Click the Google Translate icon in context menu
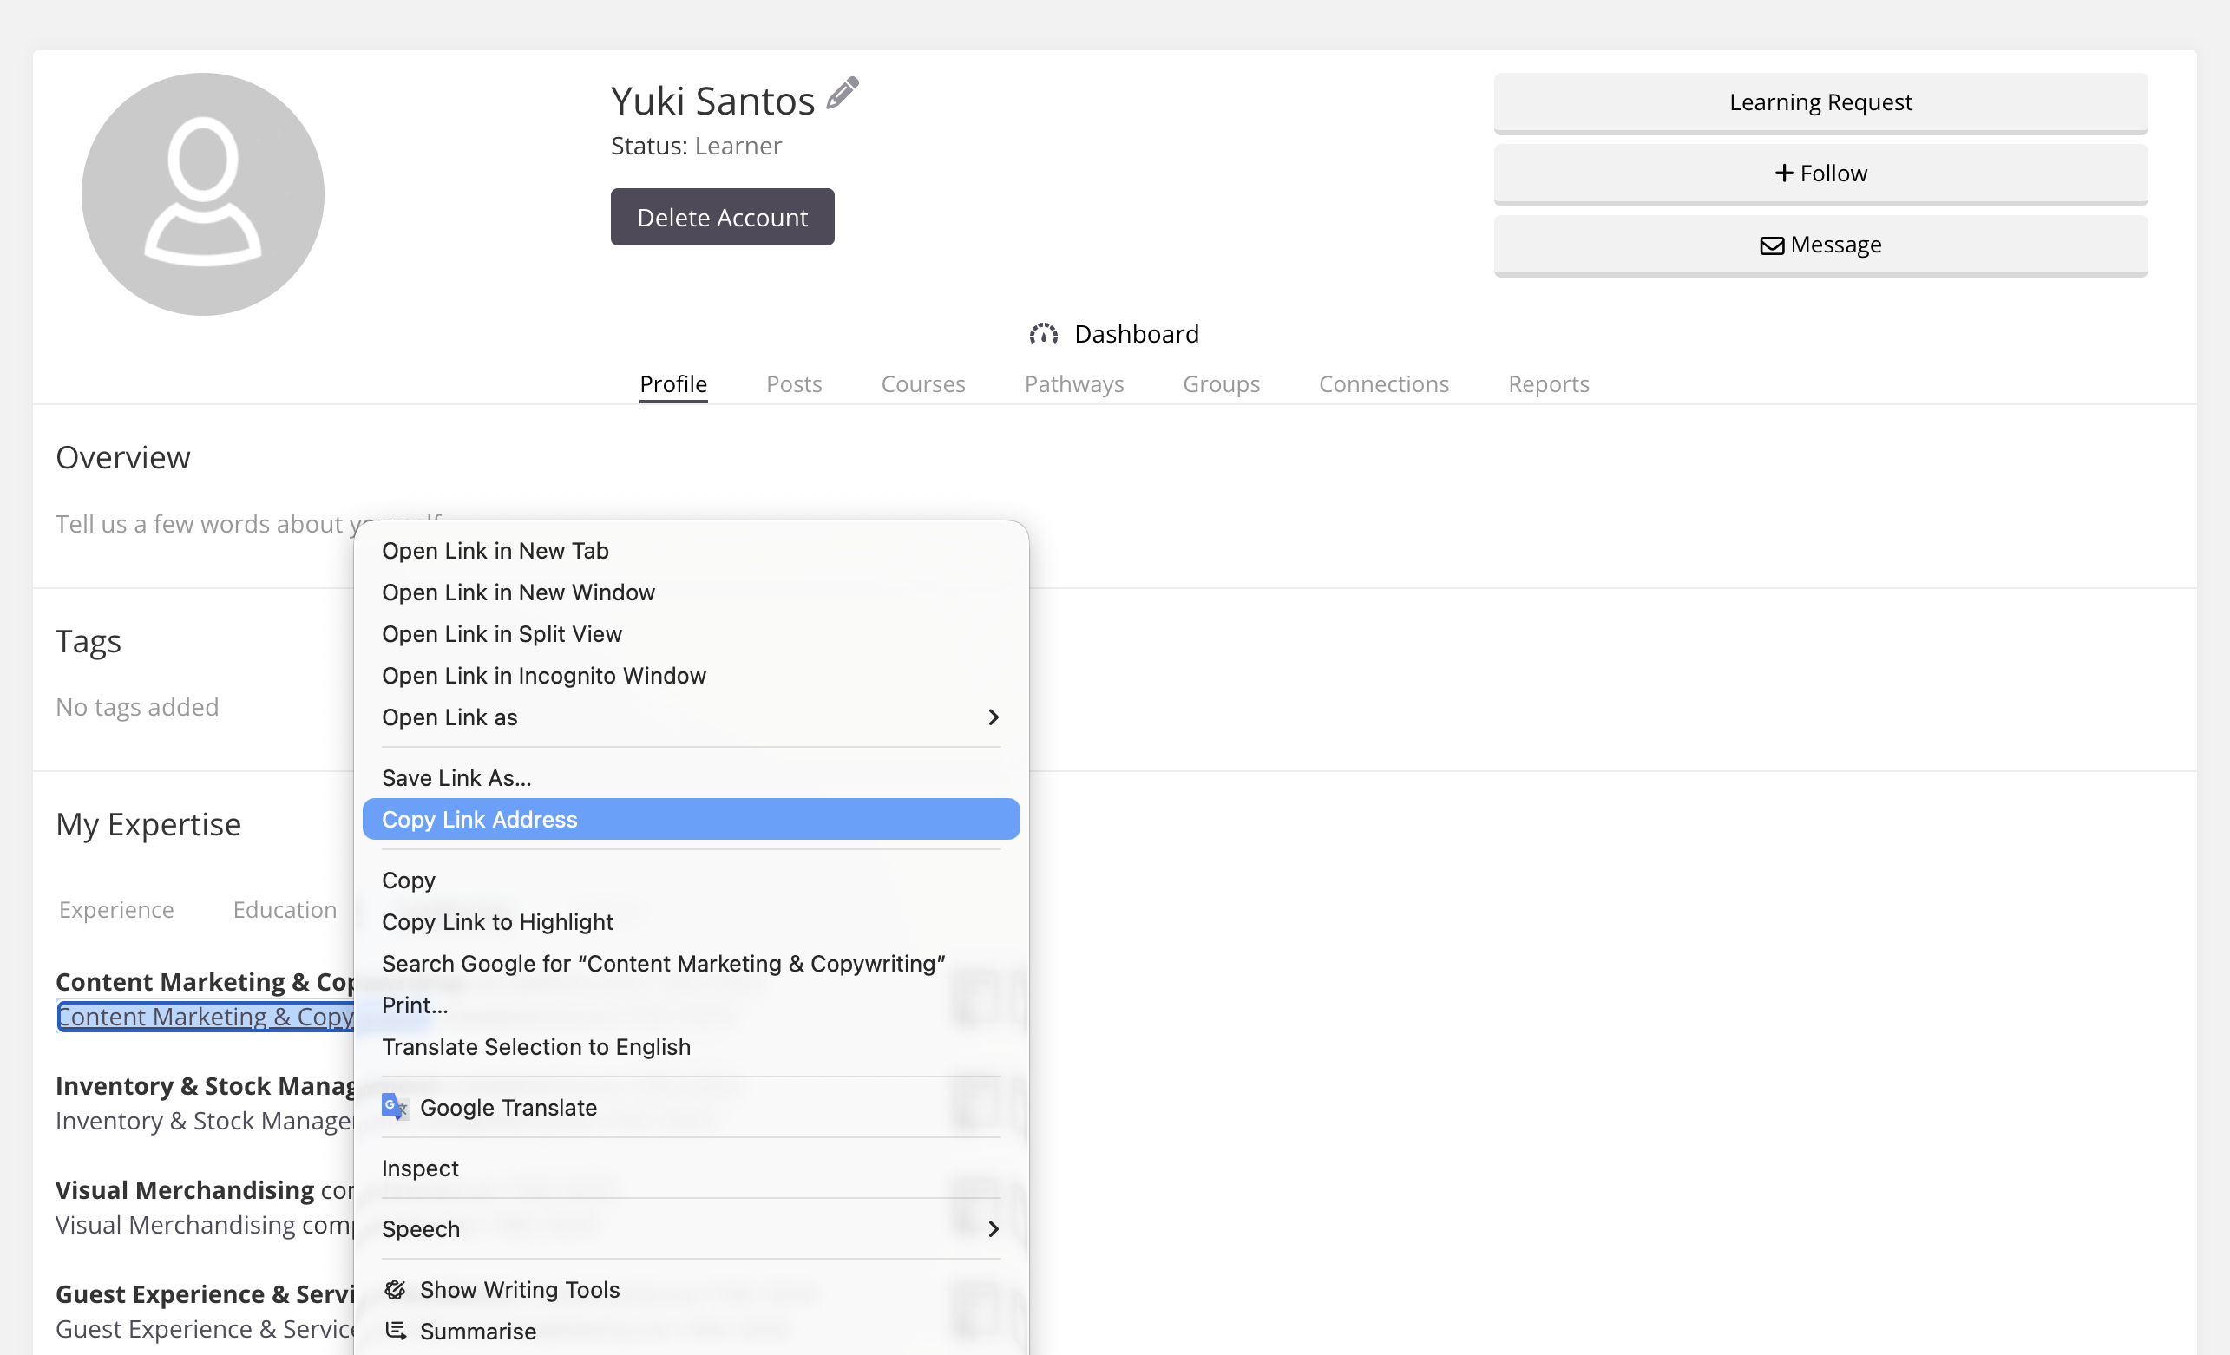 pos(395,1107)
